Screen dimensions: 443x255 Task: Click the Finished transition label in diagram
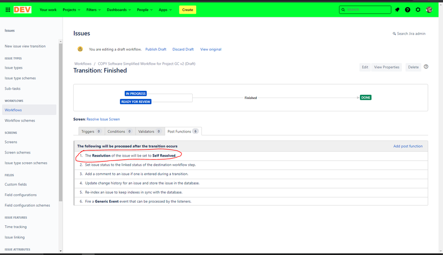coord(251,98)
